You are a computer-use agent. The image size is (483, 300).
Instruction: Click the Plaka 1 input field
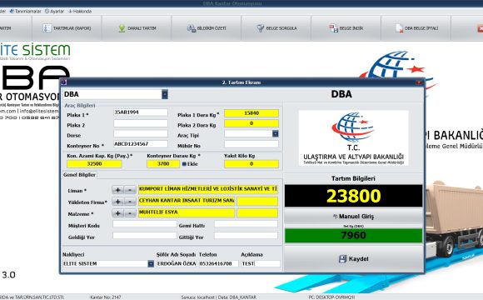click(x=141, y=112)
